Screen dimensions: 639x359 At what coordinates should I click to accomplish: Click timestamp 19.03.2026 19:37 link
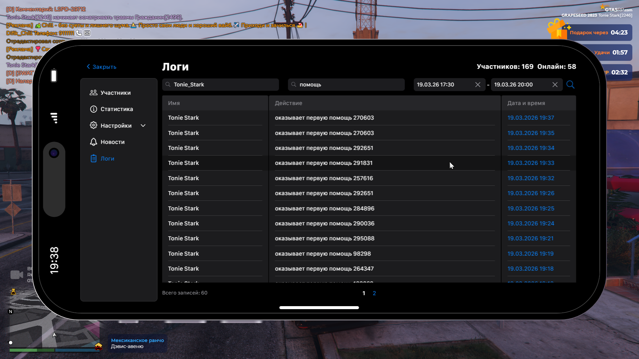(531, 118)
